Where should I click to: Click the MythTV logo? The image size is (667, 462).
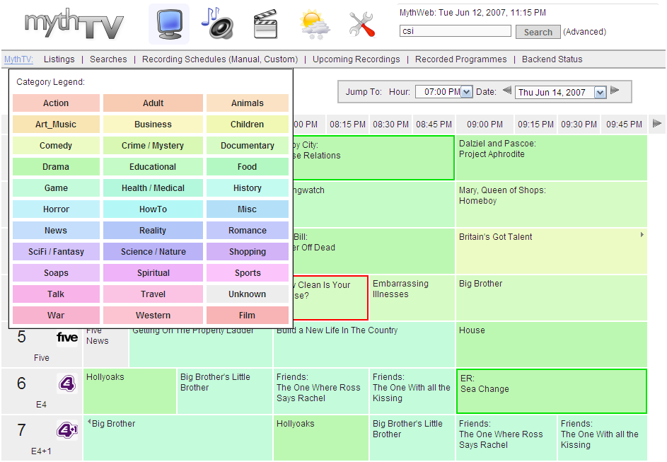[74, 25]
